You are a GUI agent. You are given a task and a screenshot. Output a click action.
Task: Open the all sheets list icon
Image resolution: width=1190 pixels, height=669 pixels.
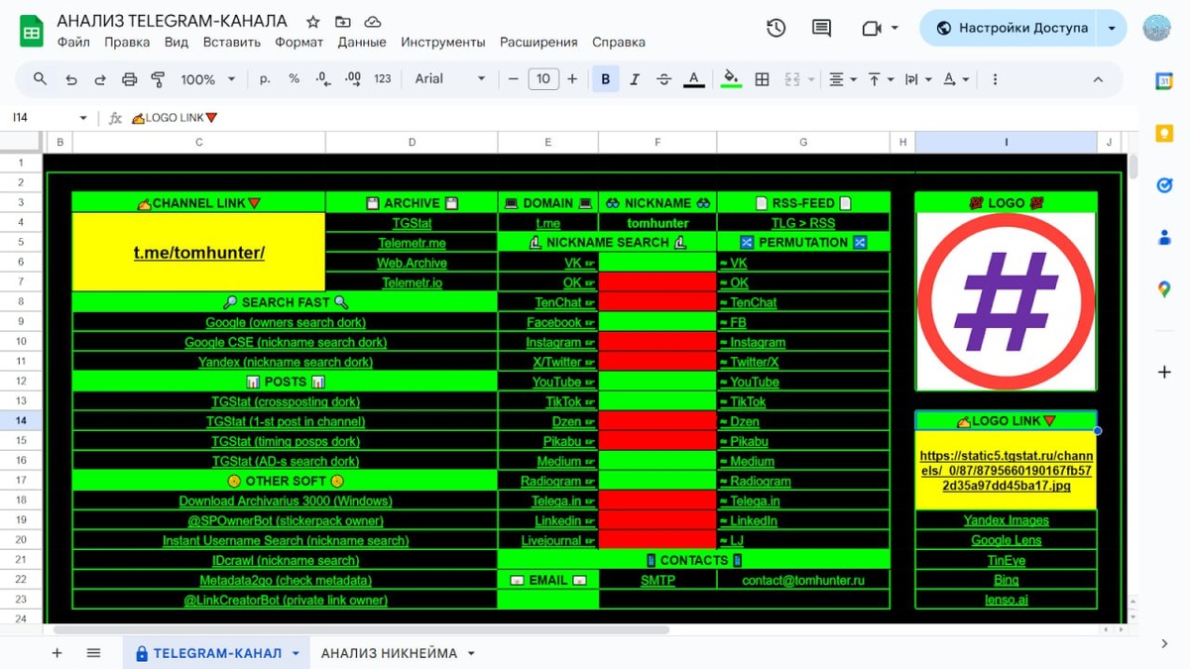pyautogui.click(x=93, y=653)
